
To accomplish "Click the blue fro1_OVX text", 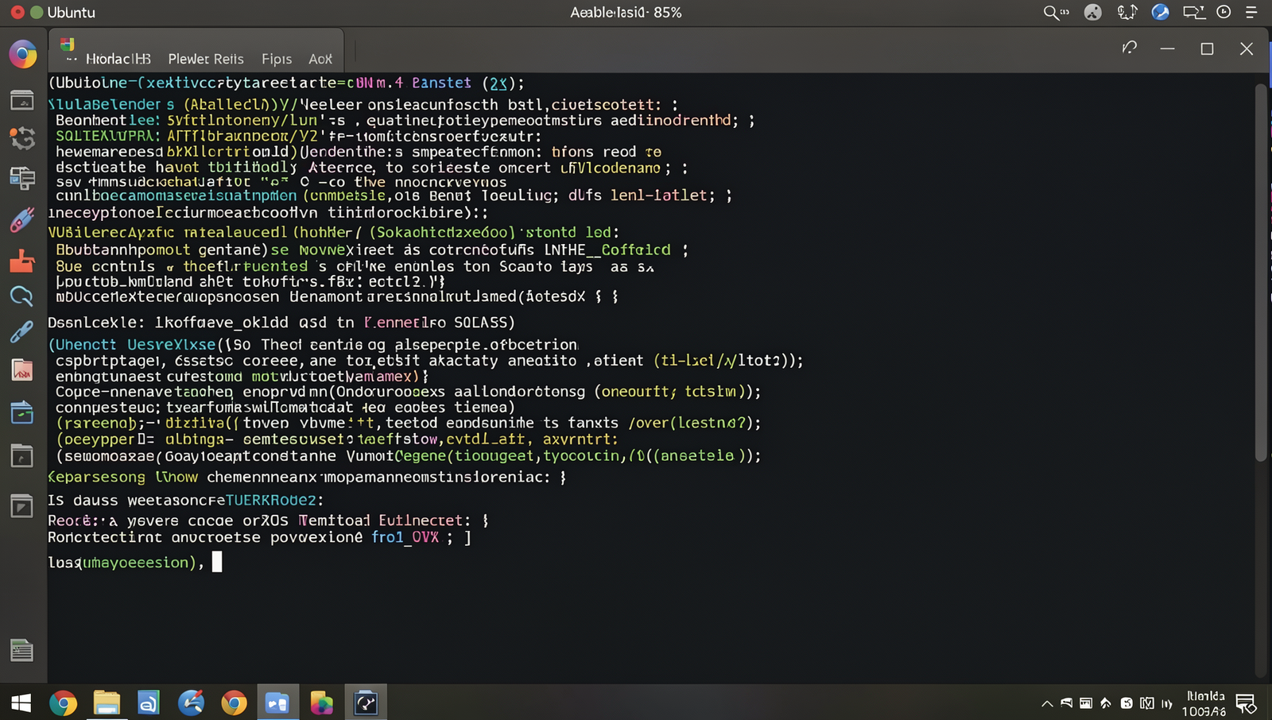I will (405, 538).
